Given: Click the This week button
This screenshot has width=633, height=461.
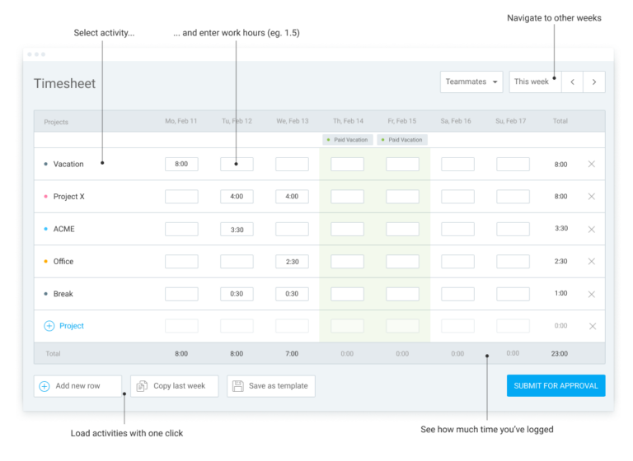Looking at the screenshot, I should pyautogui.click(x=535, y=81).
